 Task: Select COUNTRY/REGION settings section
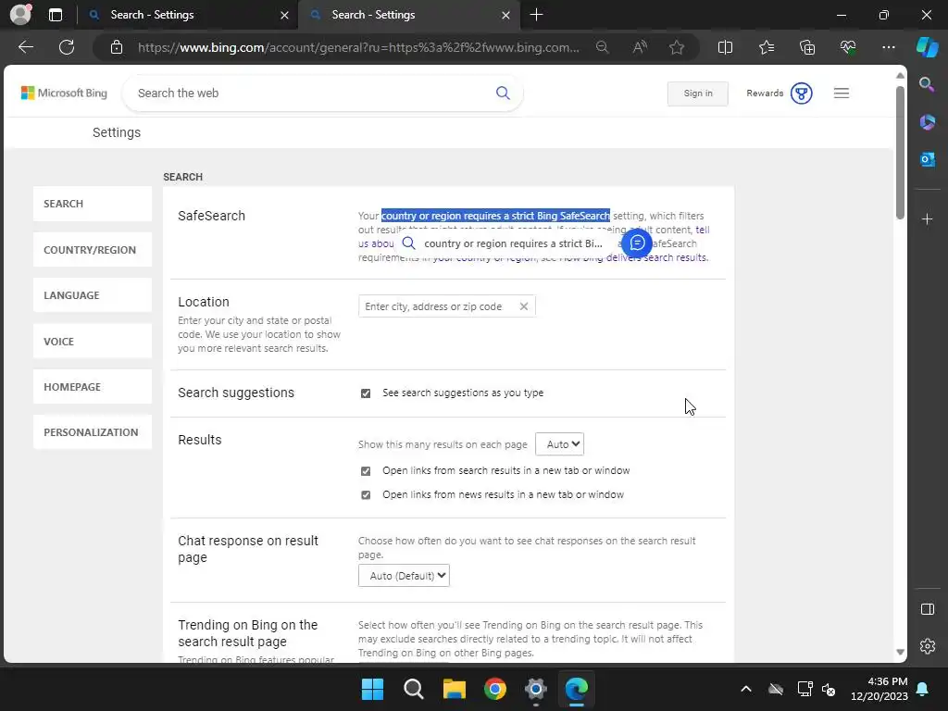coord(93,250)
